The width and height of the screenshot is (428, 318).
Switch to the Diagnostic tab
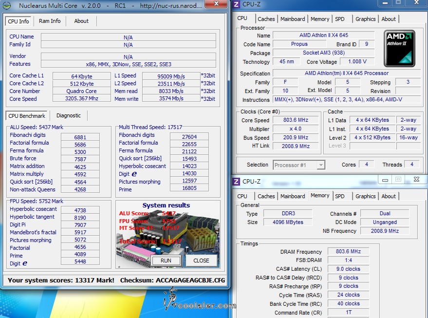coord(69,116)
